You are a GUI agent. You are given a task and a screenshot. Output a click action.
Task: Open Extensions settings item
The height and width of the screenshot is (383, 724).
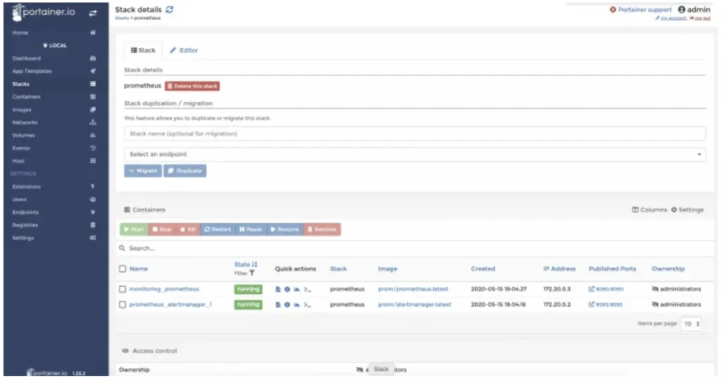pyautogui.click(x=26, y=187)
